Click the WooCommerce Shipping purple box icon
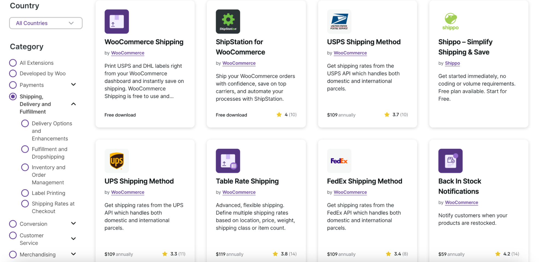This screenshot has height=262, width=547. click(x=117, y=21)
